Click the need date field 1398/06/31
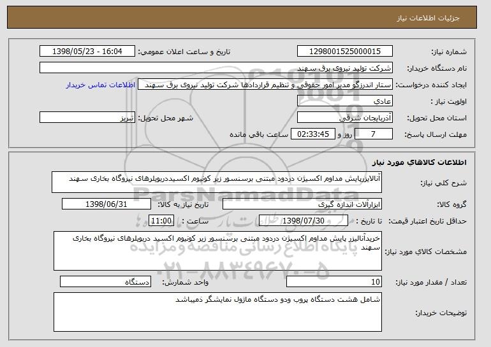The height and width of the screenshot is (347, 491). coord(106,204)
